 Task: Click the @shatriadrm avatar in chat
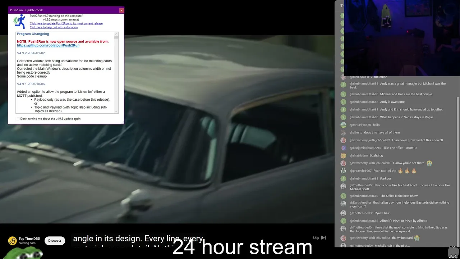coord(343,155)
